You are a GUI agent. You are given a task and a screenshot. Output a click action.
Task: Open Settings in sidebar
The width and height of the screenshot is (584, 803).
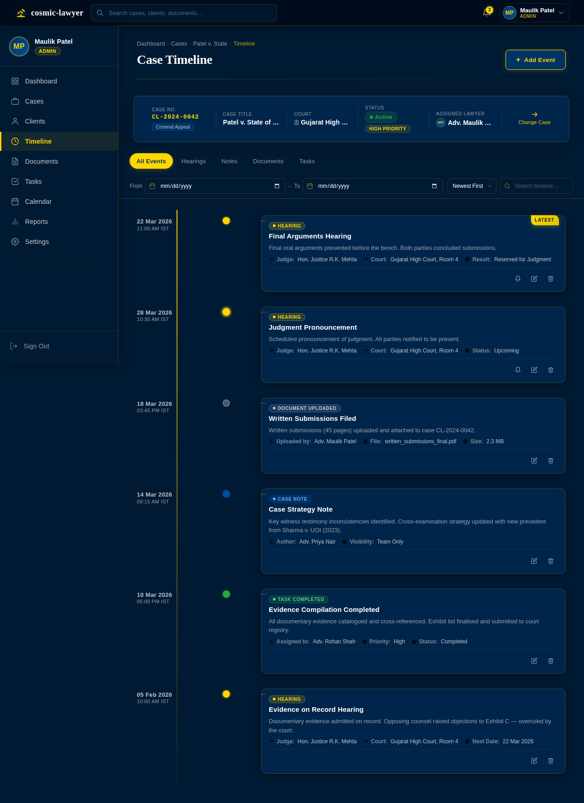click(59, 242)
